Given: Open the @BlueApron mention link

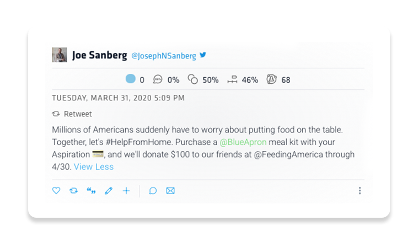Looking at the screenshot, I should pyautogui.click(x=243, y=142).
